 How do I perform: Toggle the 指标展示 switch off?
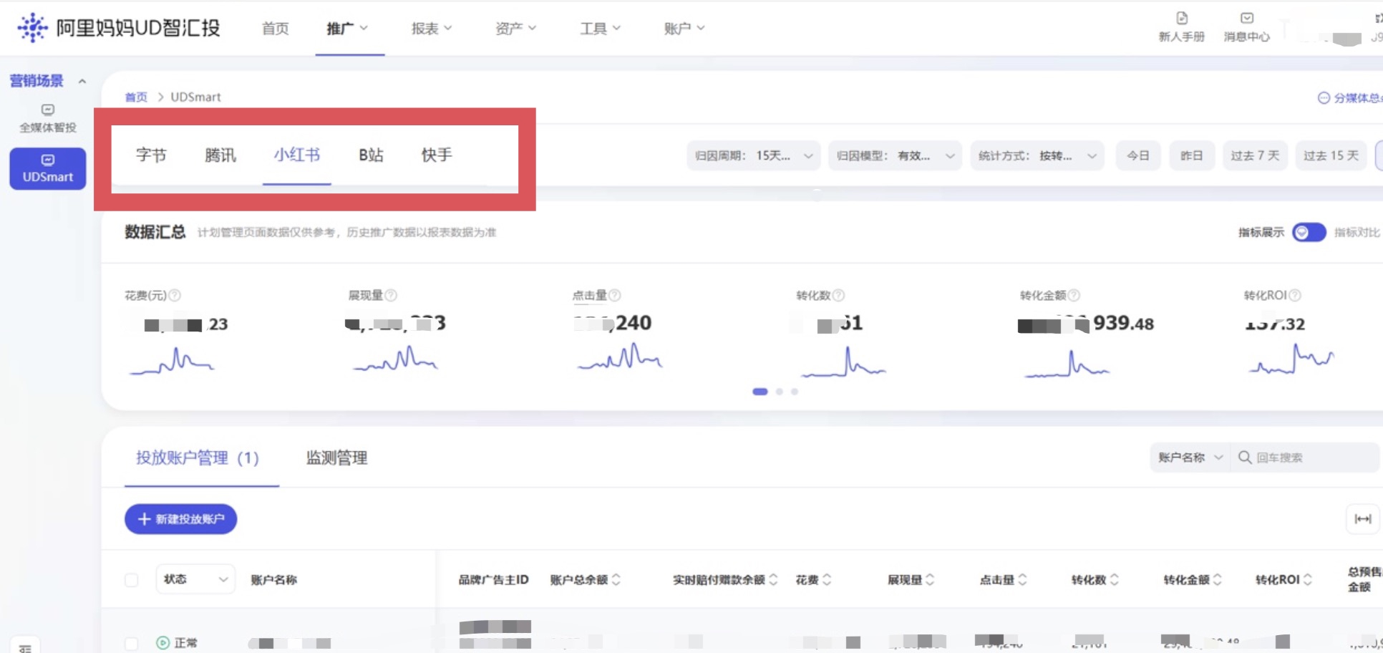[x=1309, y=233]
